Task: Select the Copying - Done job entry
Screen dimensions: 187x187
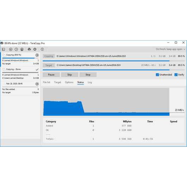Action: click(x=20, y=74)
